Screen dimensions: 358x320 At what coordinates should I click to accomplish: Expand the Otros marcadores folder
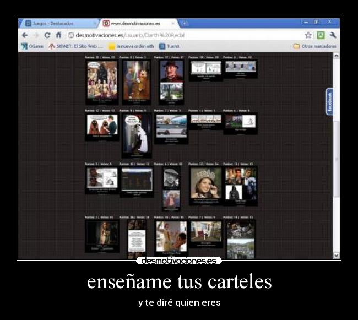[x=314, y=46]
